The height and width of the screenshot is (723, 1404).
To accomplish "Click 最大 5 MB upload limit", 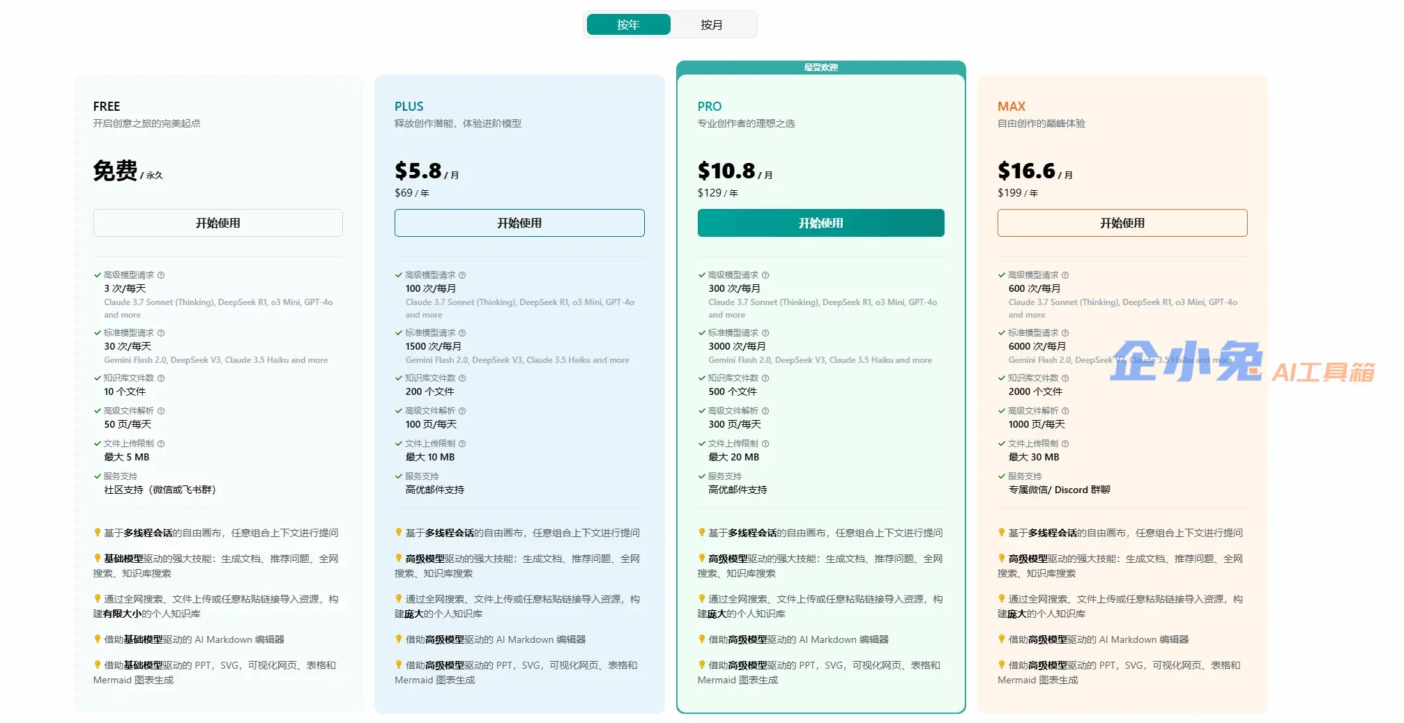I will coord(127,457).
